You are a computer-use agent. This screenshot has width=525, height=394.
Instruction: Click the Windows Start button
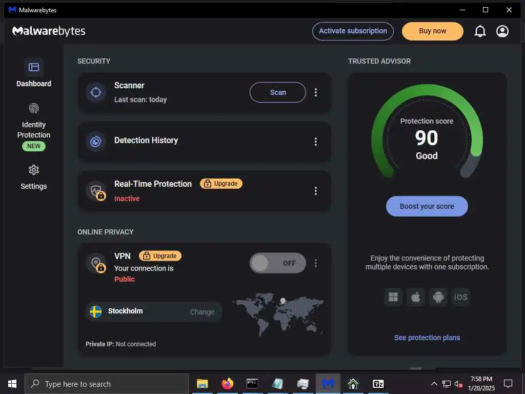[x=12, y=384]
